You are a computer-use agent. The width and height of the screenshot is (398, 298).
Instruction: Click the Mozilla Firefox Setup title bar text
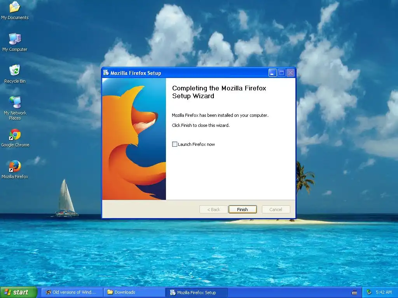click(136, 73)
